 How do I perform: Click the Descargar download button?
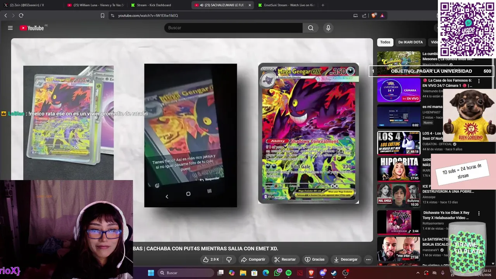pos(346,259)
